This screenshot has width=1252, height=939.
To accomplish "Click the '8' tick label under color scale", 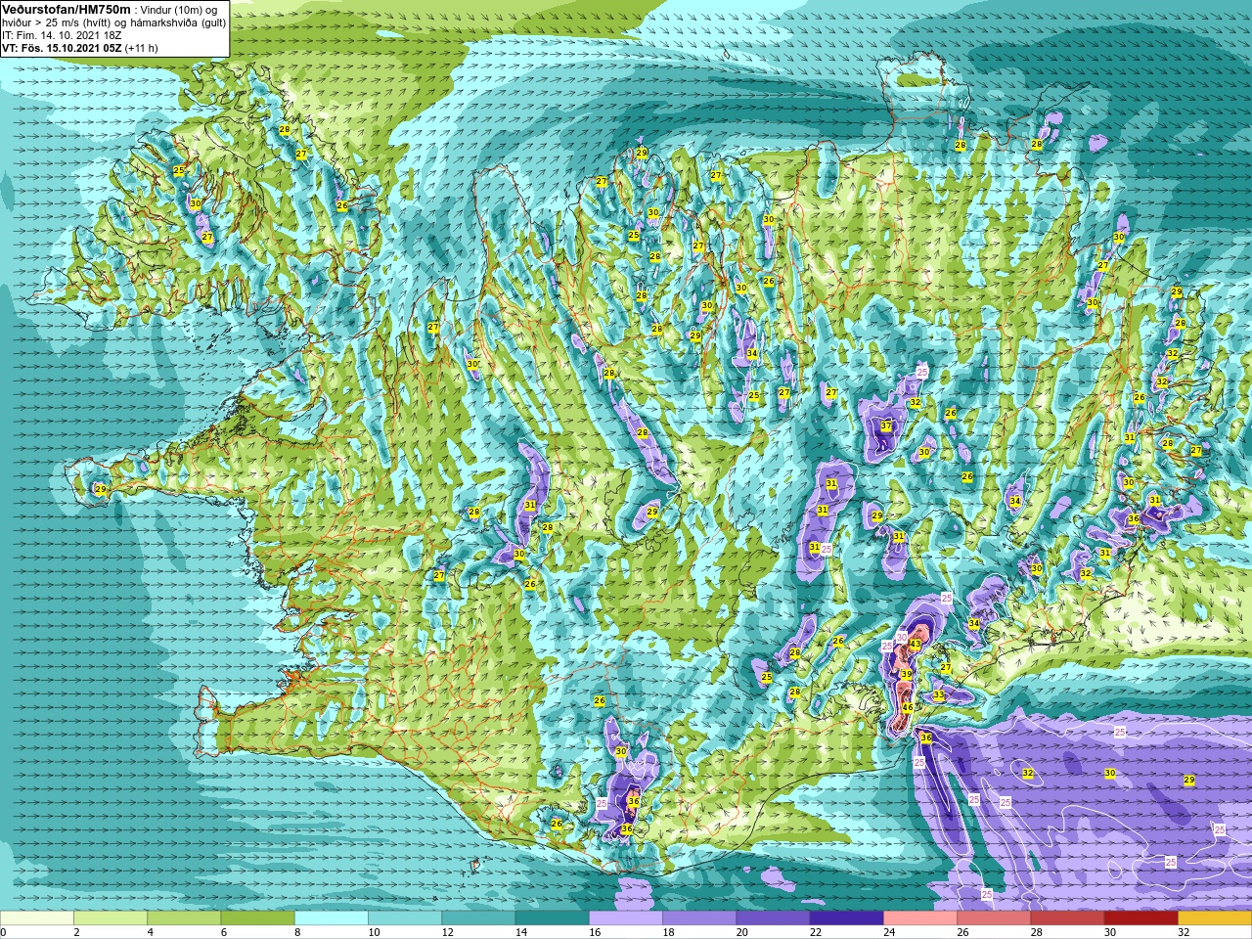I will [297, 932].
